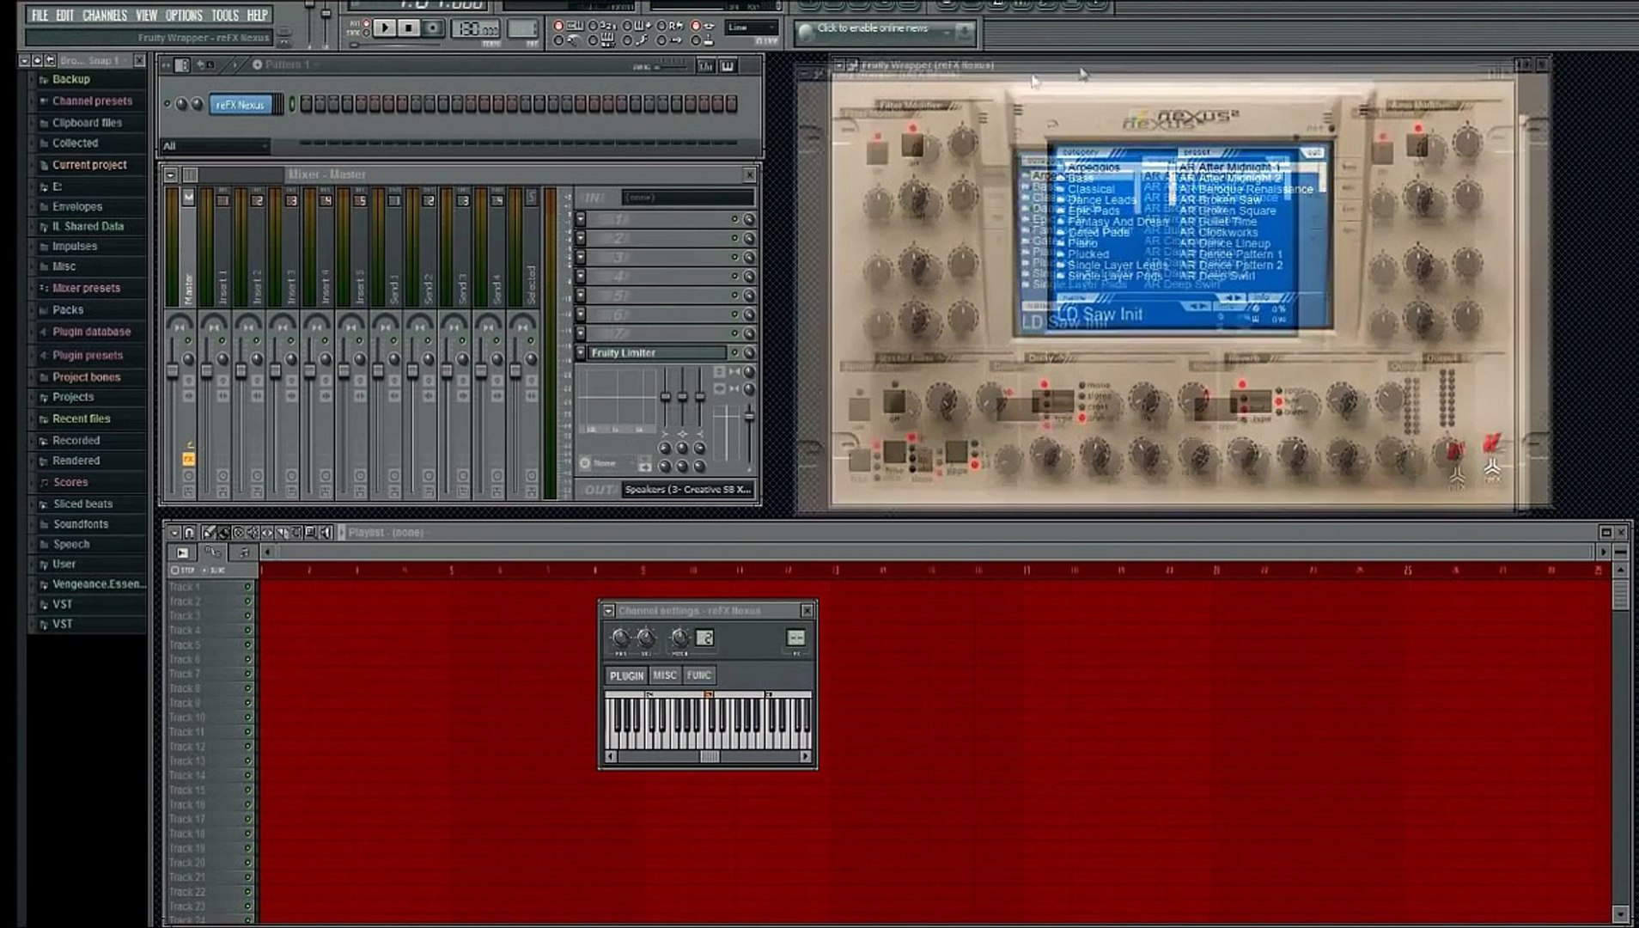Select the AR Clockworks preset in Nexus
This screenshot has width=1639, height=928.
coord(1218,232)
